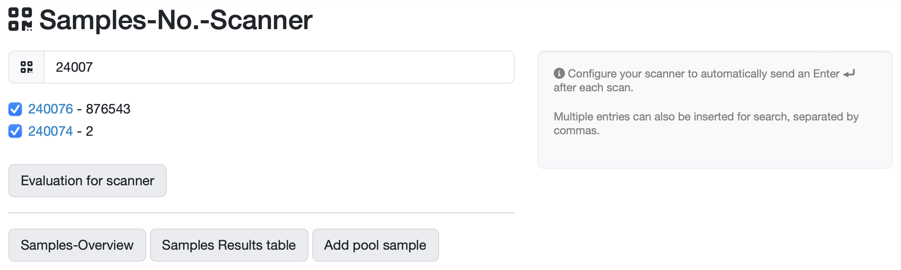The image size is (901, 270).
Task: Click the horizontal divider above the Samples buttons
Action: (261, 213)
